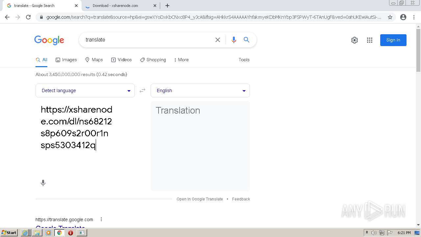This screenshot has height=237, width=421.
Task: Open Google settings gear
Action: point(354,40)
